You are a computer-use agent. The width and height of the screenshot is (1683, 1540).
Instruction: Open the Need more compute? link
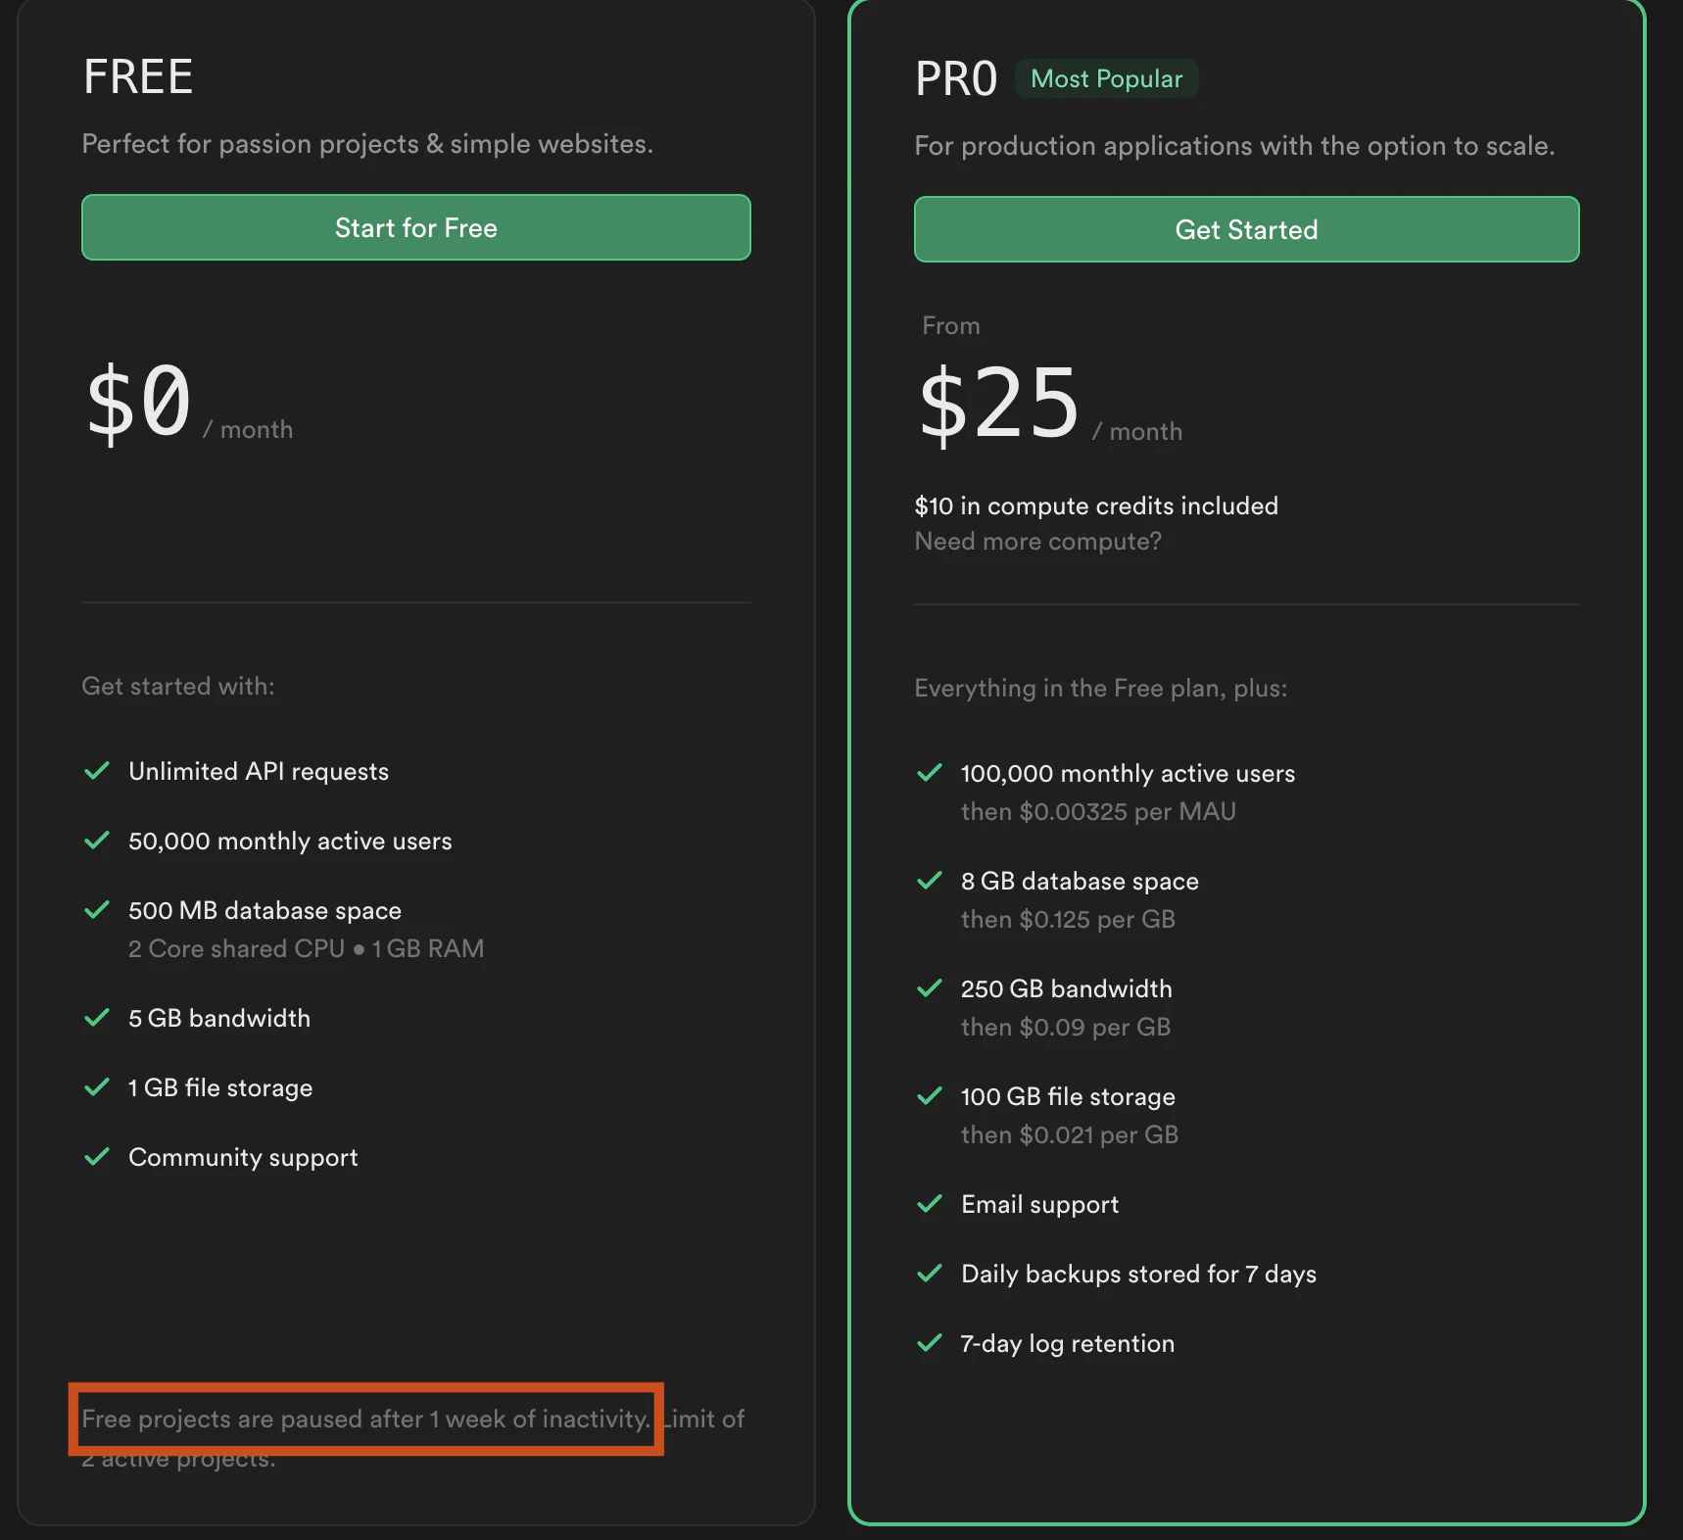tap(1037, 541)
